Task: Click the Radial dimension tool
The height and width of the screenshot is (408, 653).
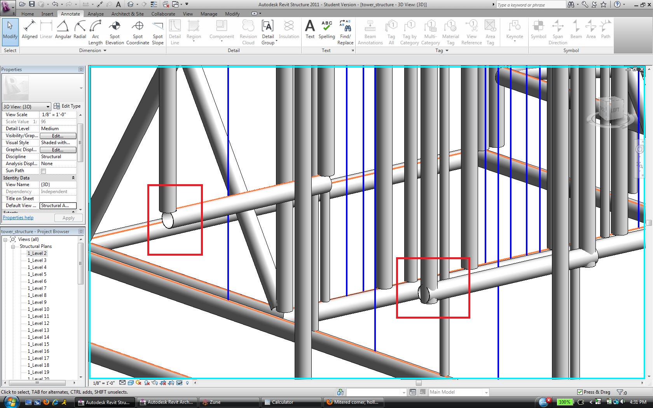Action: click(x=80, y=30)
